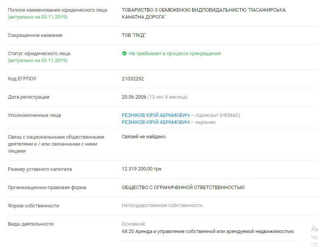
Task: Click the Негосударственная собственность value
Action: pos(162,205)
